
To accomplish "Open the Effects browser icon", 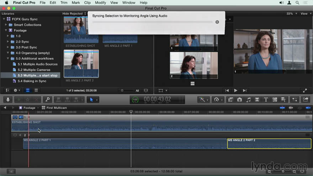I will 231,99.
